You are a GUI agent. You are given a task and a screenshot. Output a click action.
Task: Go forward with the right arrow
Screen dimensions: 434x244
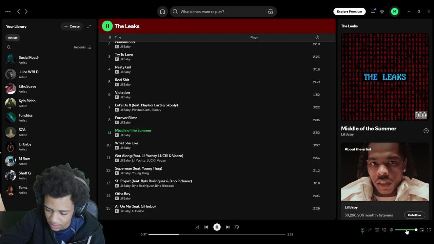click(x=26, y=12)
